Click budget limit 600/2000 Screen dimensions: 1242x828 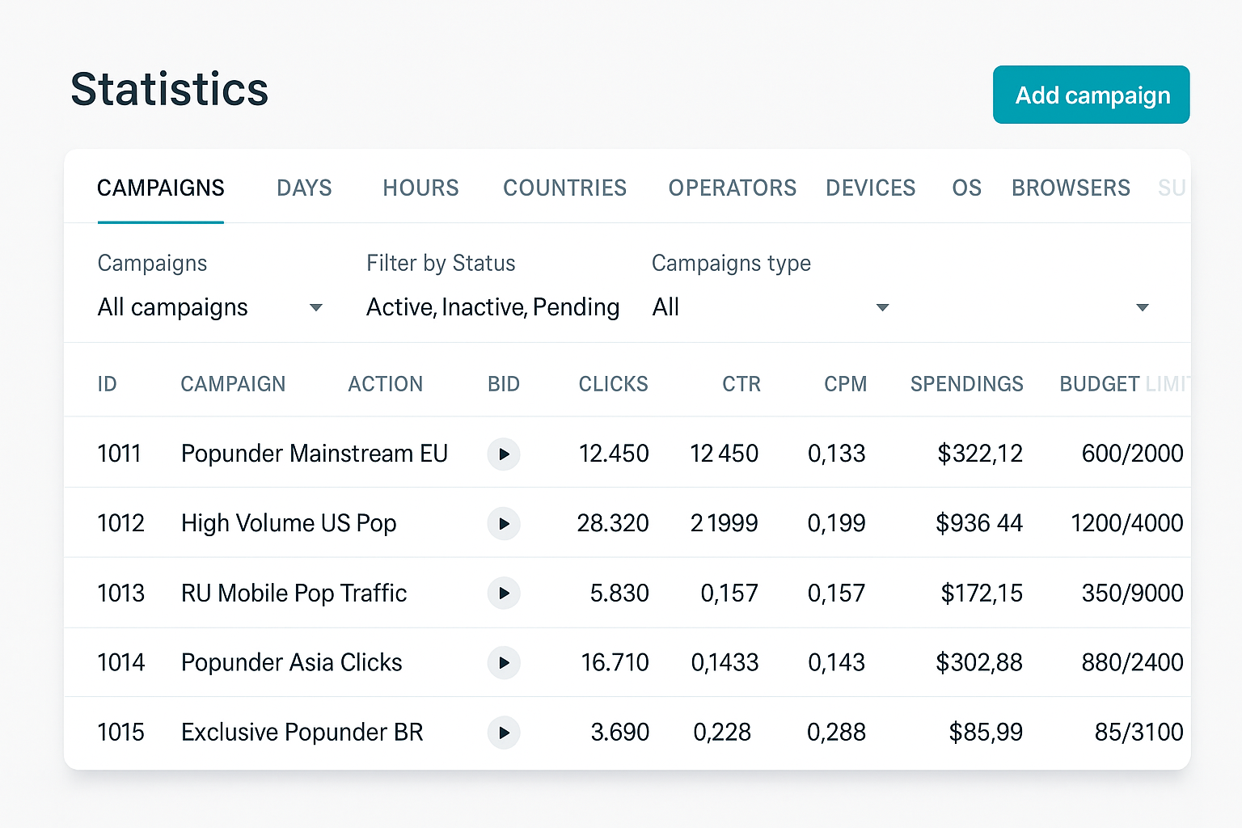(1133, 454)
